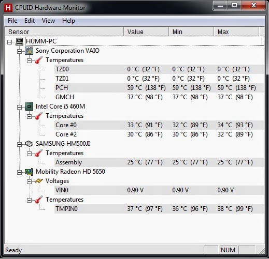Select the TMPIN0 sensor row

coord(159,209)
